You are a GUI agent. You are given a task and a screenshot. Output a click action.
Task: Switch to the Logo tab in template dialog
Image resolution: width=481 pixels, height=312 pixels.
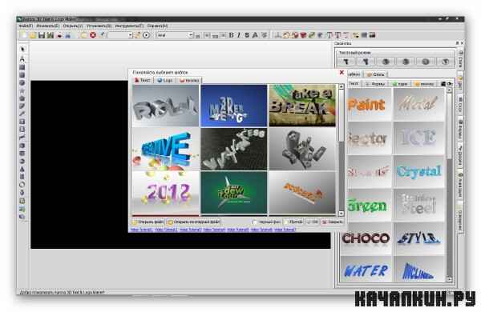click(x=164, y=80)
